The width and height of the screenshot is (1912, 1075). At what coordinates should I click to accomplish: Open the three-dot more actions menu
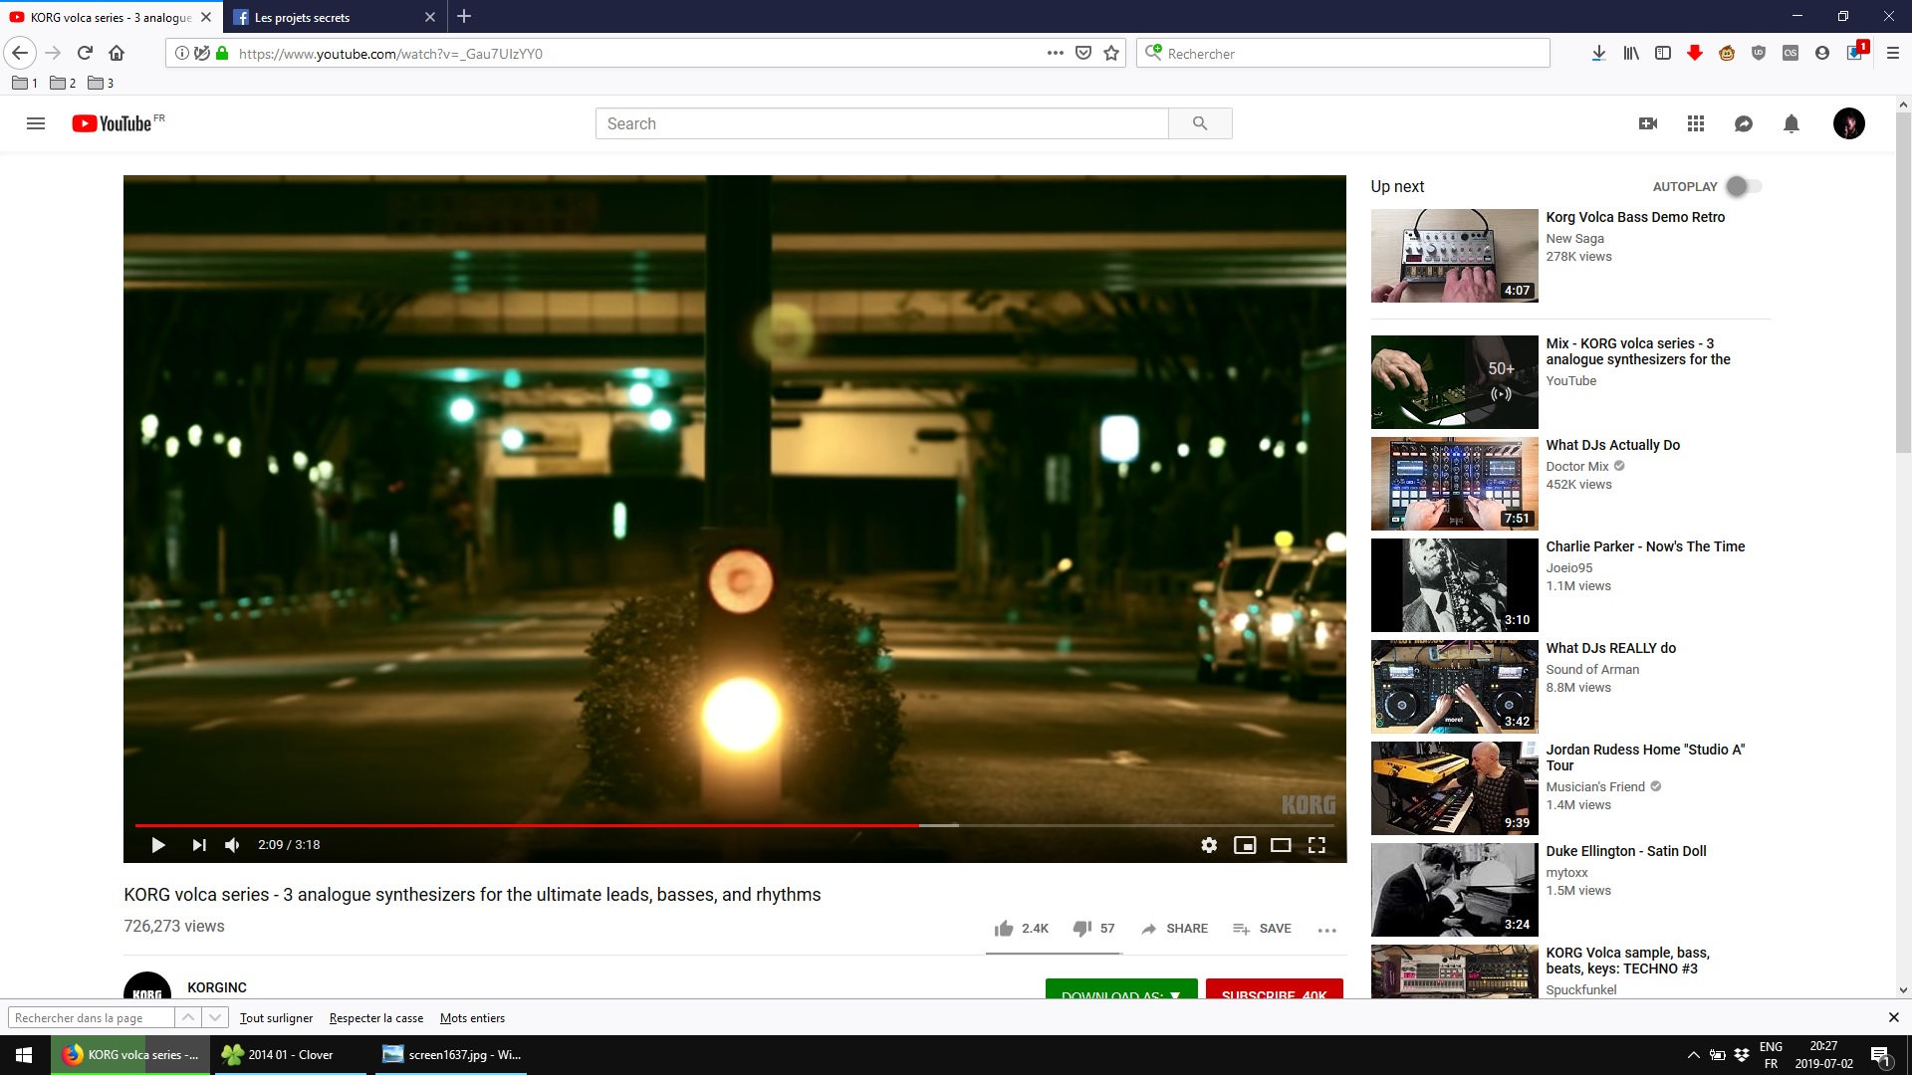point(1326,930)
